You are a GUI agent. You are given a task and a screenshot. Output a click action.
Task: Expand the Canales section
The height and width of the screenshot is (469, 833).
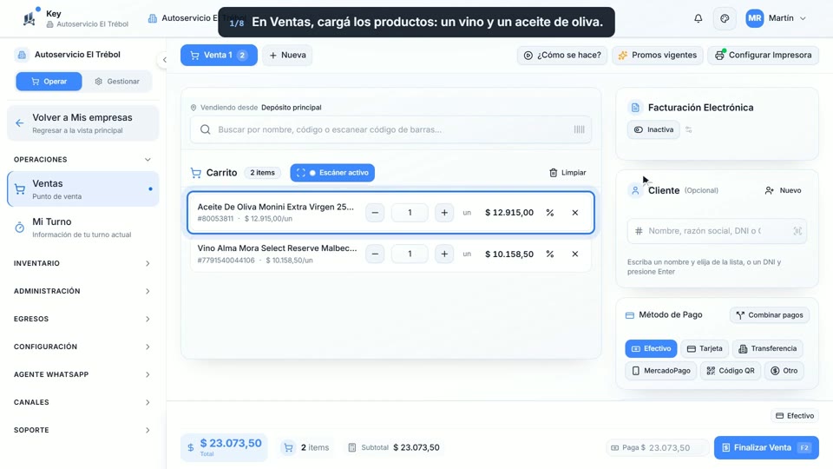(x=82, y=402)
